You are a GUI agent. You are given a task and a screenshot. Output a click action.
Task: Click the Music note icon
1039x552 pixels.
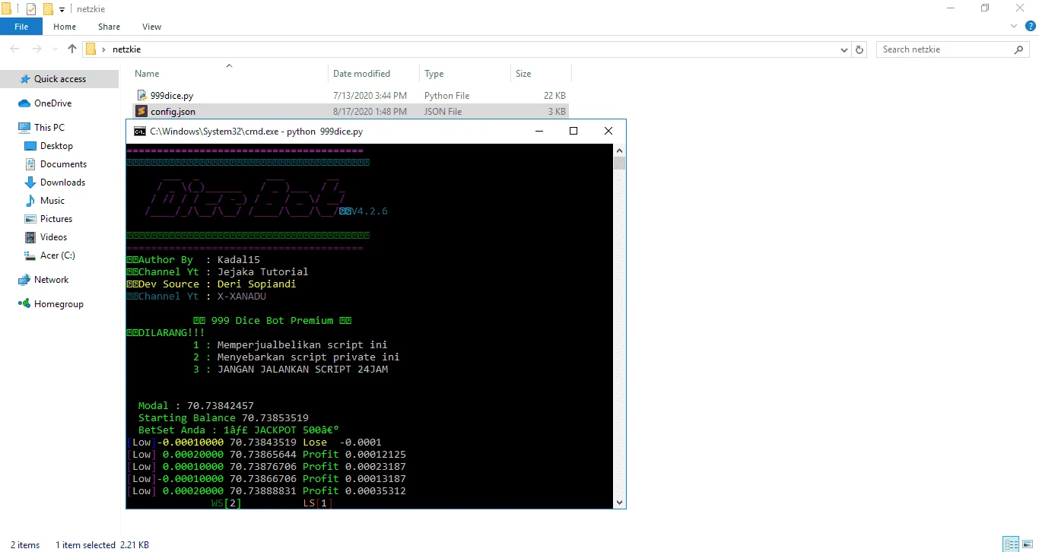pyautogui.click(x=30, y=201)
